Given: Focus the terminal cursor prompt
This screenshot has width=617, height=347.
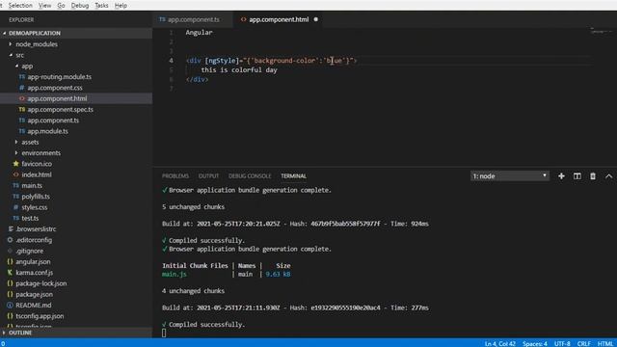Looking at the screenshot, I should click(164, 333).
